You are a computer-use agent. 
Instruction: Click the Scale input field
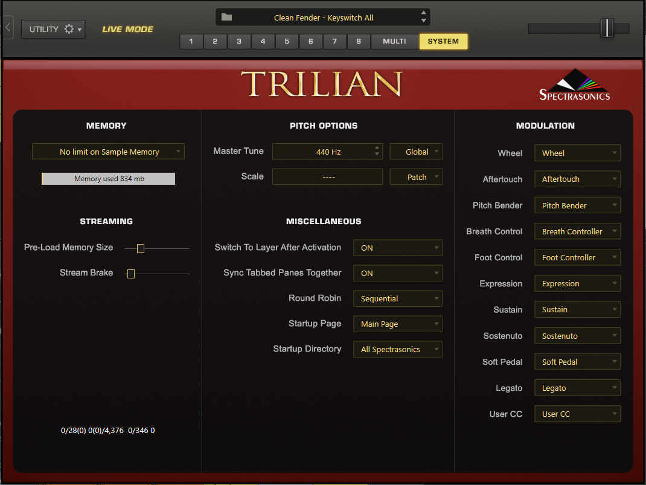pos(327,177)
